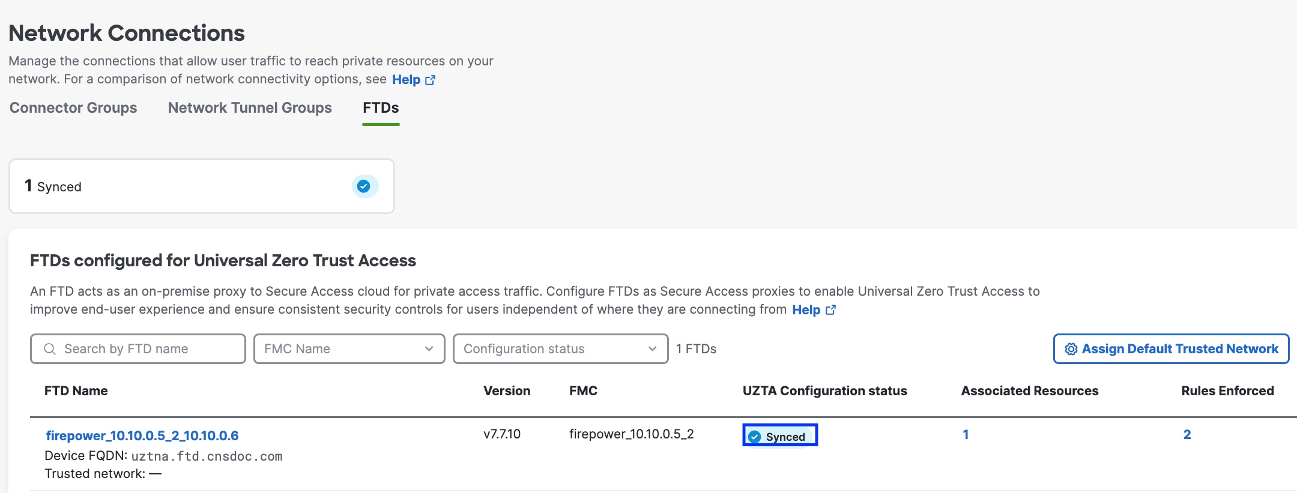Click the blue checkmark icon in Synced card

pyautogui.click(x=364, y=187)
